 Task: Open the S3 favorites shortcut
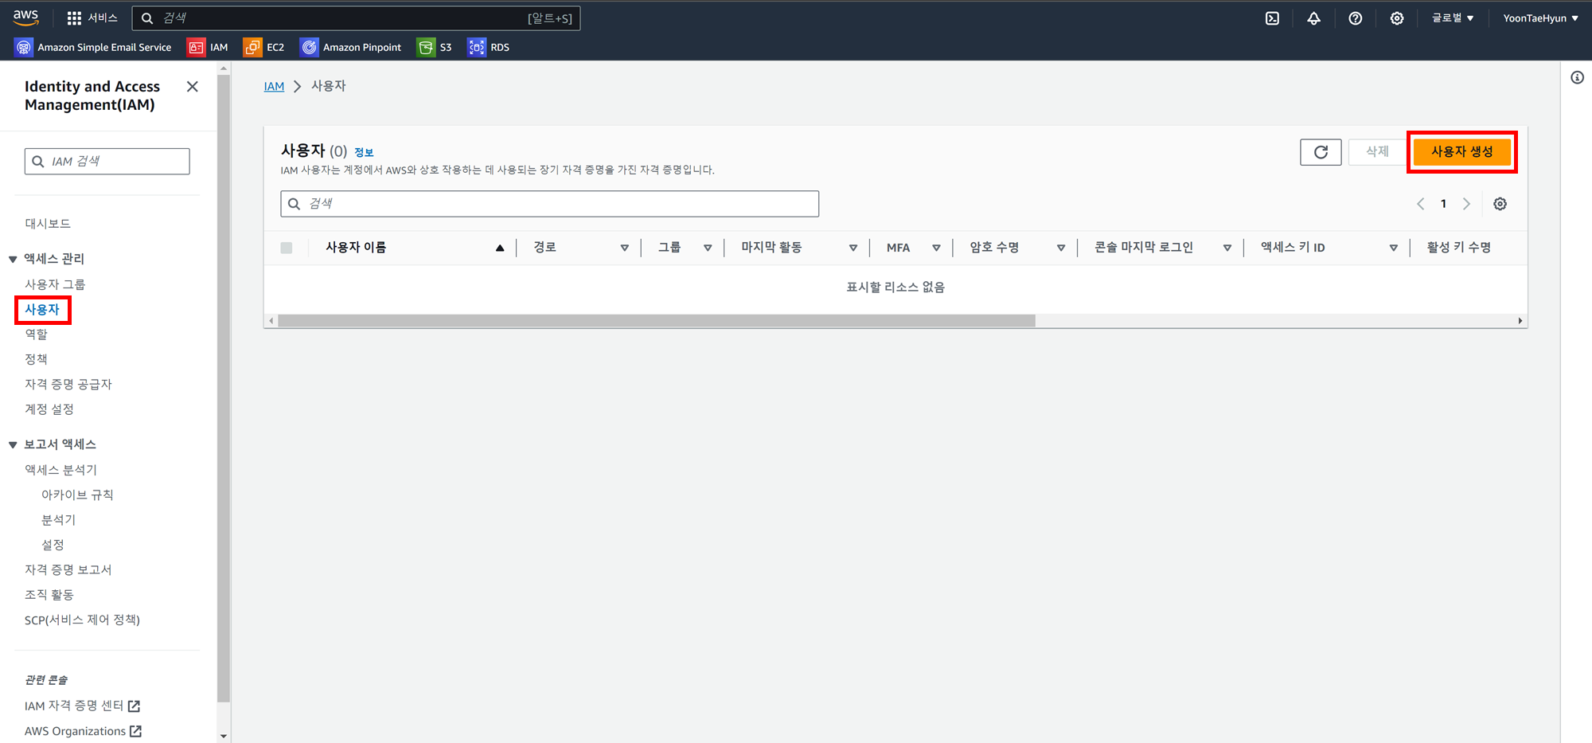coord(435,47)
